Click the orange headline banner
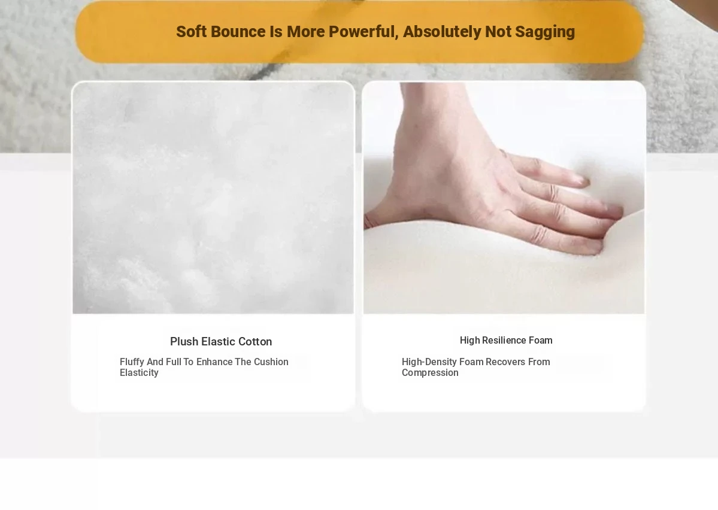This screenshot has height=510, width=718. coord(359,32)
